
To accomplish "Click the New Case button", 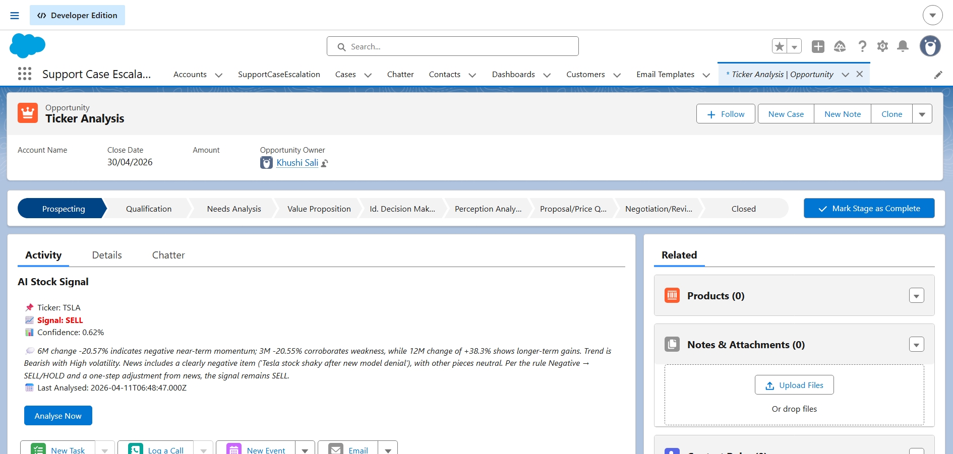I will click(786, 114).
